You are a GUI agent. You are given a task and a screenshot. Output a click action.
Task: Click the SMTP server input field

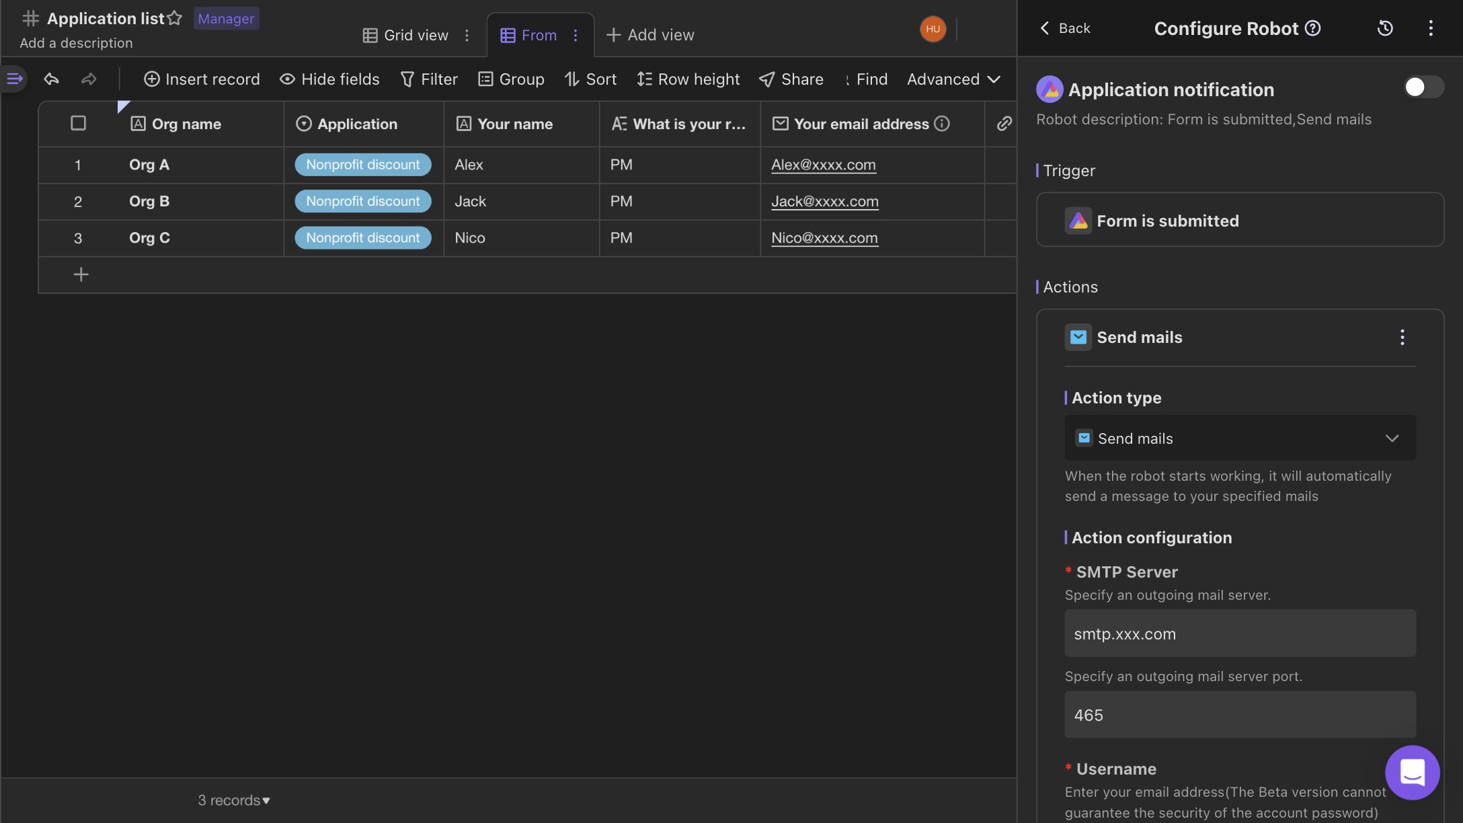1240,633
